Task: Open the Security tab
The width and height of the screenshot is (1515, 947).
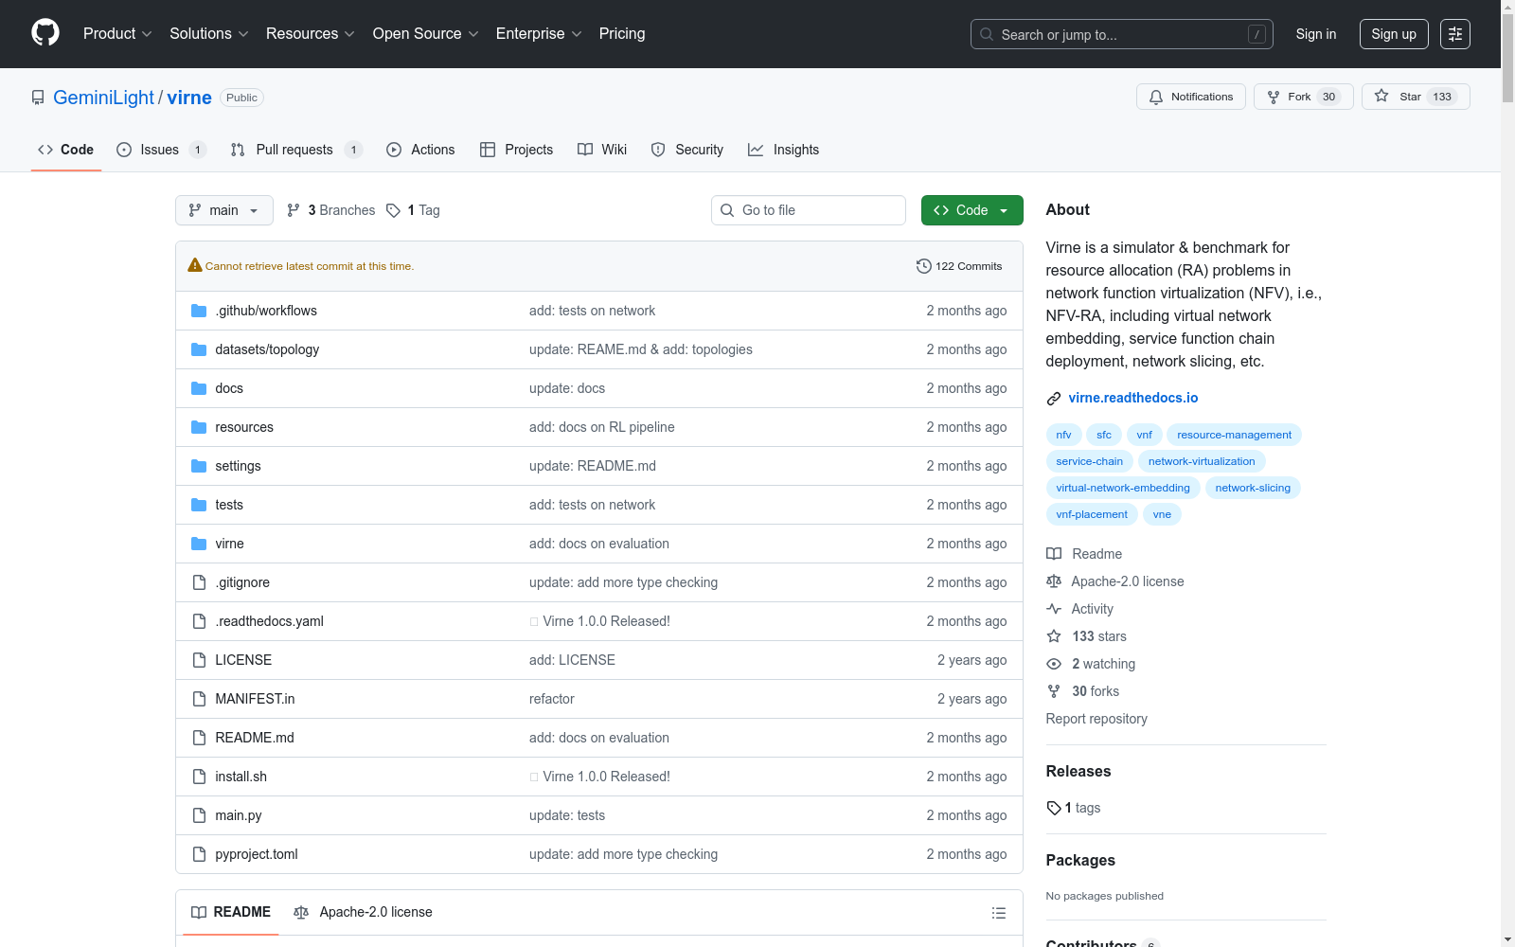Action: [x=686, y=150]
